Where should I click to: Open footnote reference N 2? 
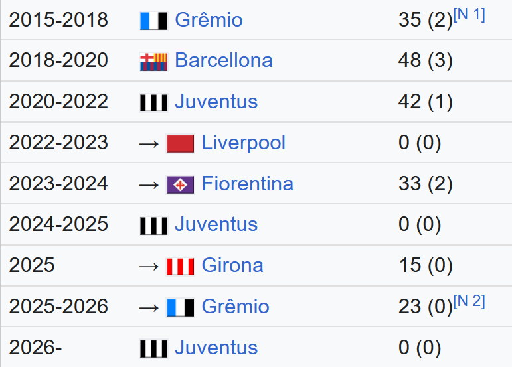pos(469,301)
